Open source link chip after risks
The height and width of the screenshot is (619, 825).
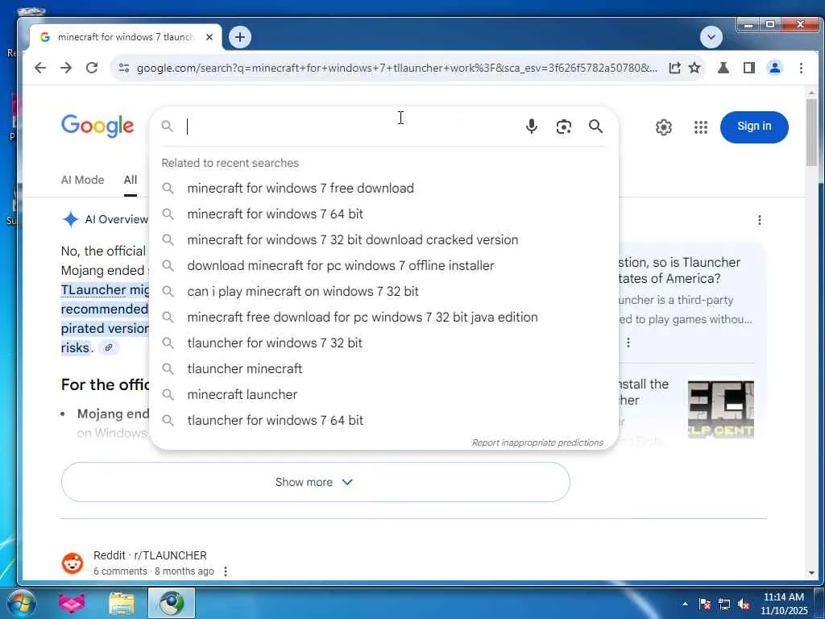click(x=109, y=347)
